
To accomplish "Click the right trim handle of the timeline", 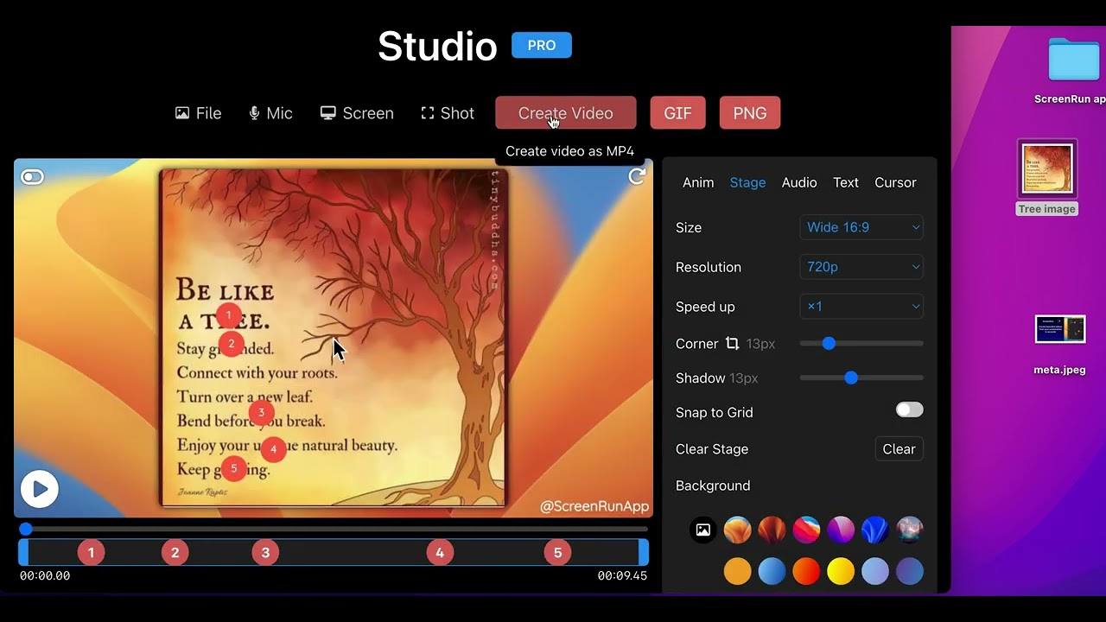I will point(644,553).
